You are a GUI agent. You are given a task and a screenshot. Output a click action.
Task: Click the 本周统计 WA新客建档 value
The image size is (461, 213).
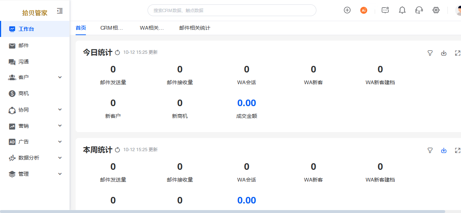pyautogui.click(x=380, y=167)
